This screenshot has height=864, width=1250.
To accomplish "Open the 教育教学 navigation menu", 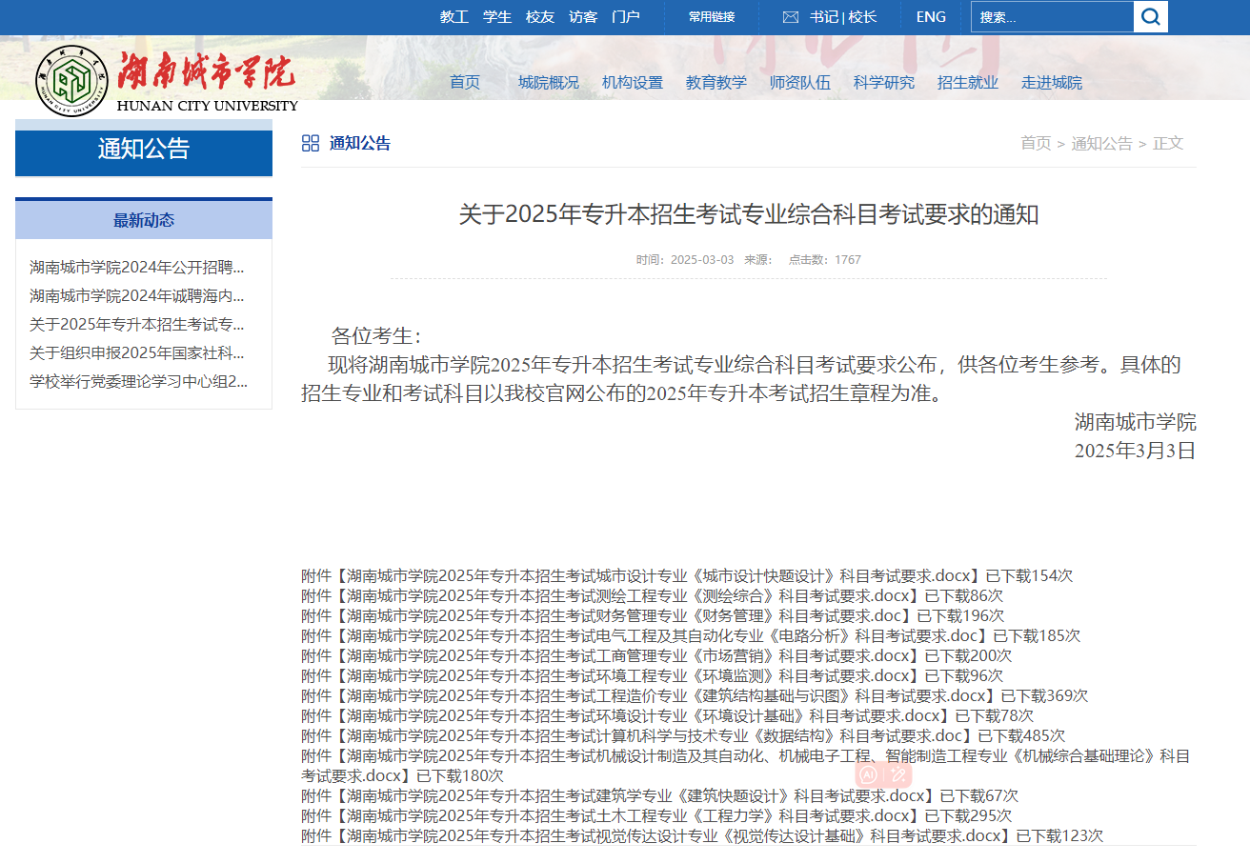I will (x=716, y=83).
